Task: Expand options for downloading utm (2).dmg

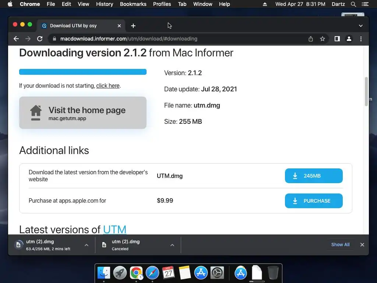Action: pyautogui.click(x=87, y=245)
